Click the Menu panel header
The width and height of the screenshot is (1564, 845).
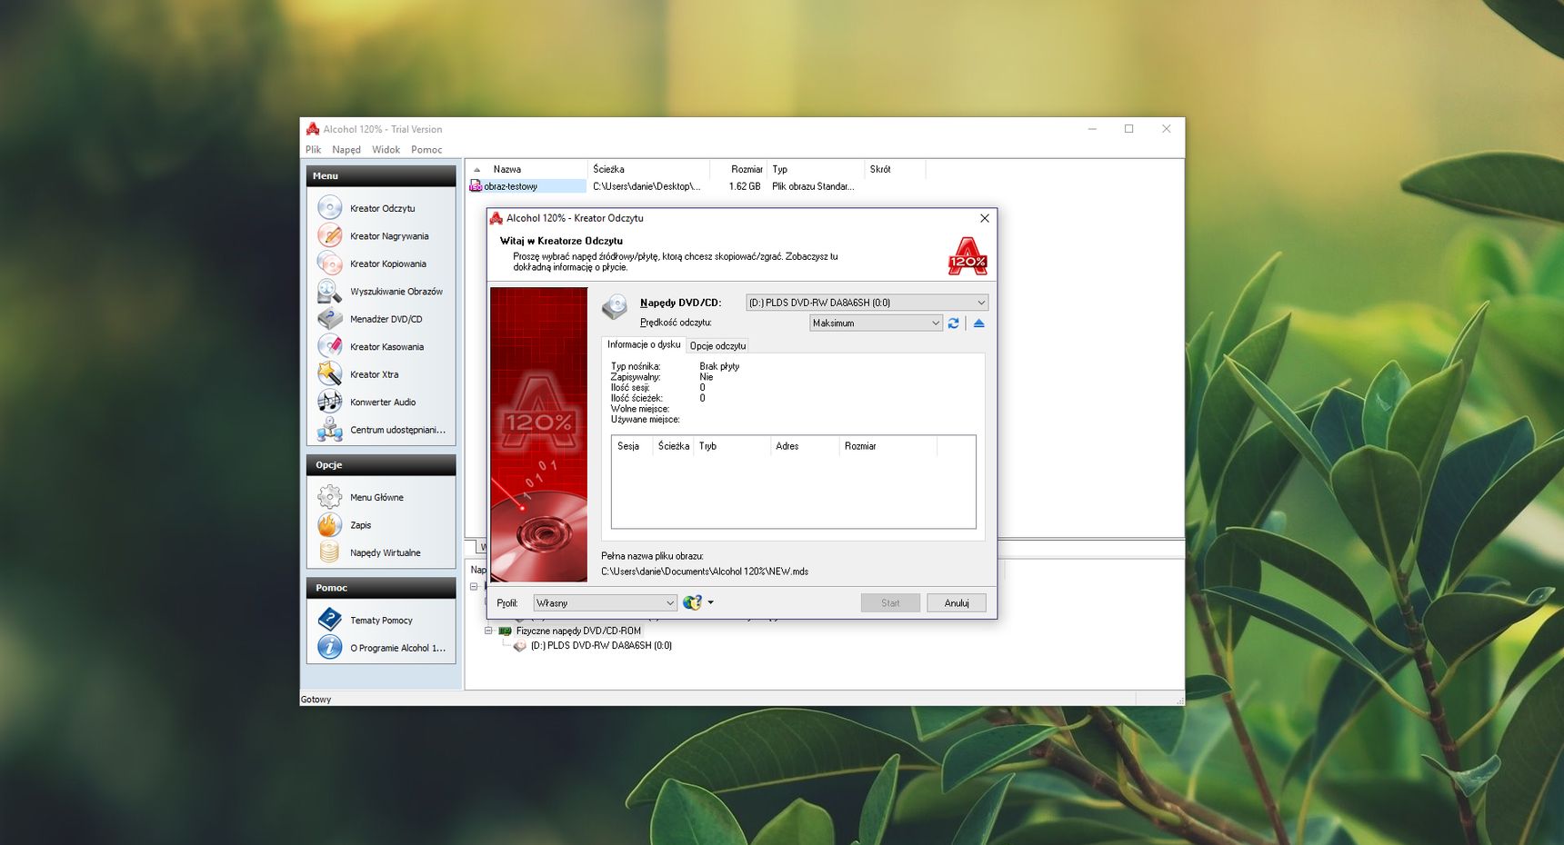coord(381,176)
